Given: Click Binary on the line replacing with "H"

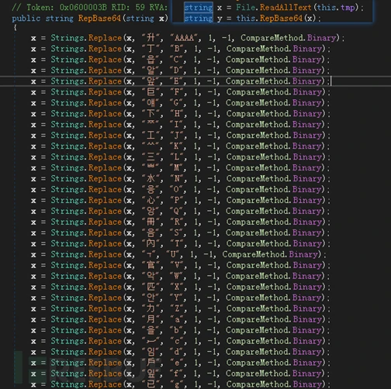Looking at the screenshot, I should pos(307,114).
